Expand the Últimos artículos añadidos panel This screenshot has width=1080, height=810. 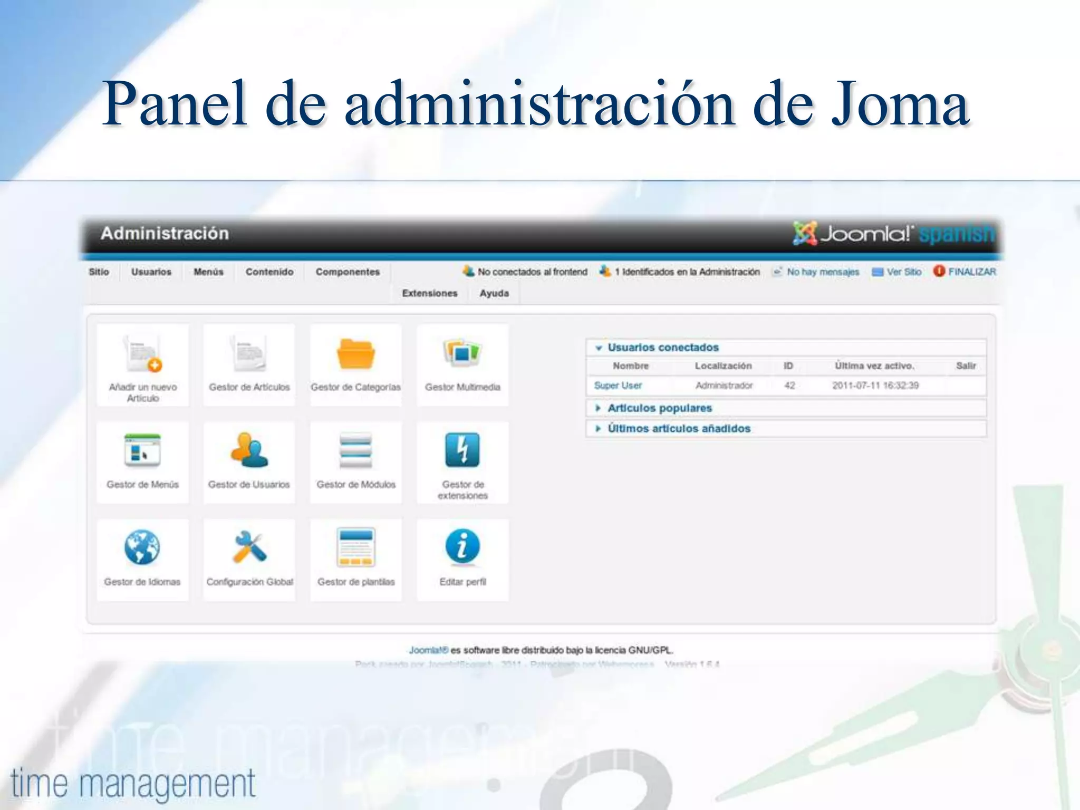click(786, 428)
